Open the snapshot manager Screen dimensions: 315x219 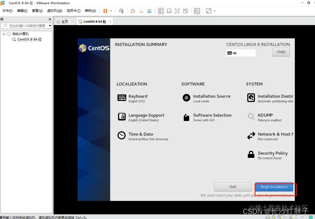tap(149, 11)
